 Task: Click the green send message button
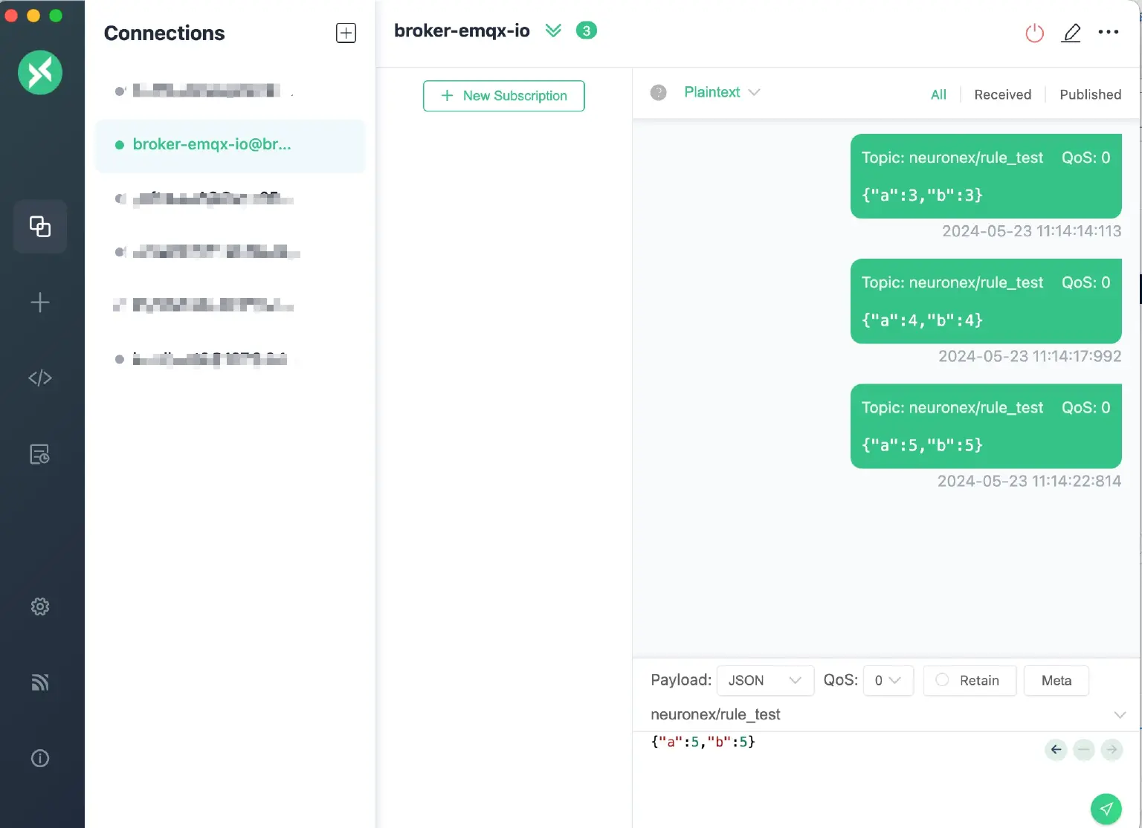[1106, 809]
